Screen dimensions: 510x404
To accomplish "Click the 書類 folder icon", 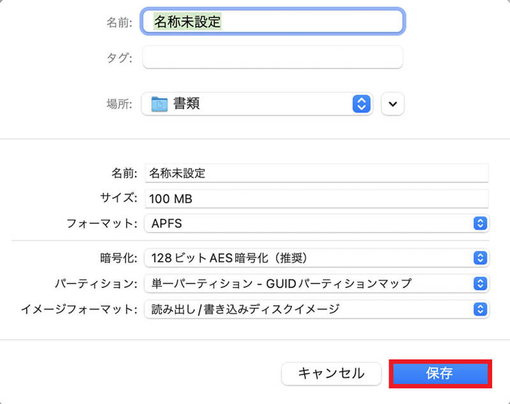I will (x=159, y=104).
